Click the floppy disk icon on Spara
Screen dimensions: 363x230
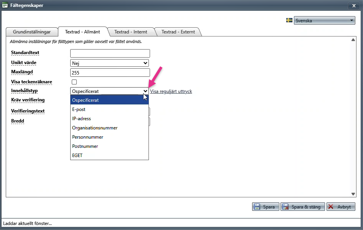click(x=257, y=207)
